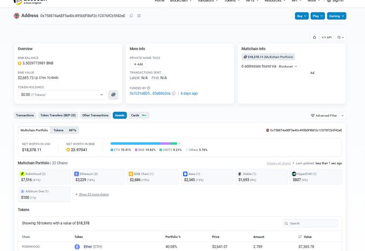Click the BNB Chain icon
The height and width of the screenshot is (251, 365).
click(131, 174)
